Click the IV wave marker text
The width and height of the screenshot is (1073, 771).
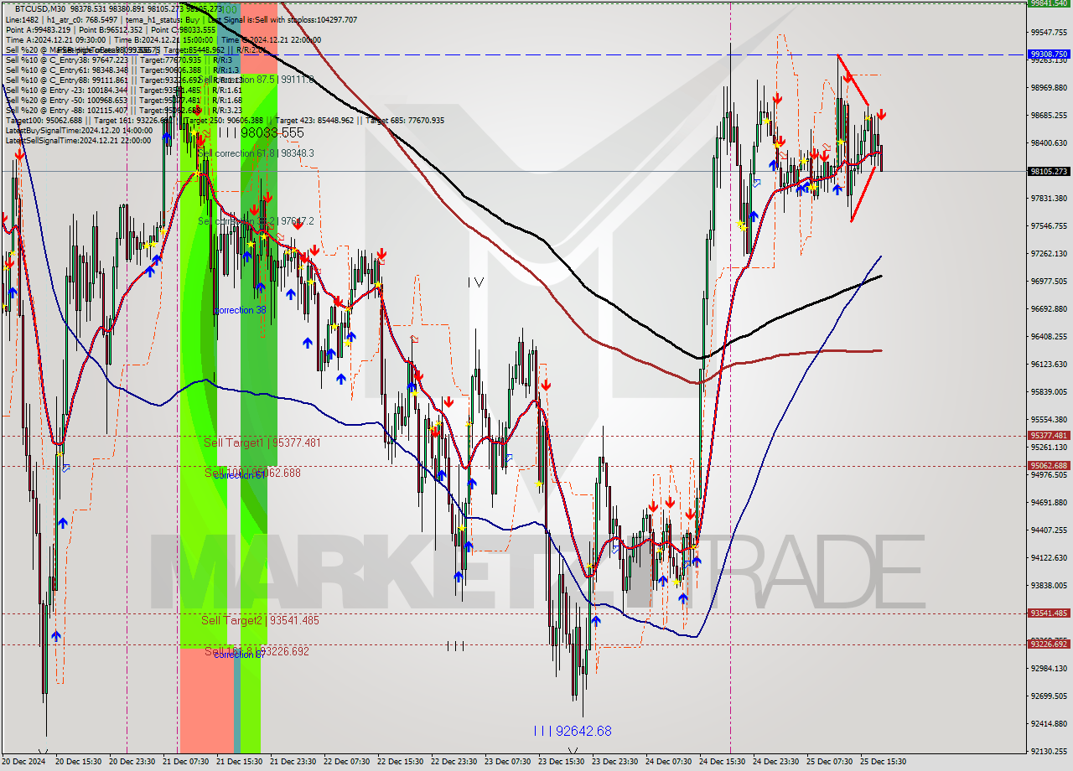[x=475, y=282]
